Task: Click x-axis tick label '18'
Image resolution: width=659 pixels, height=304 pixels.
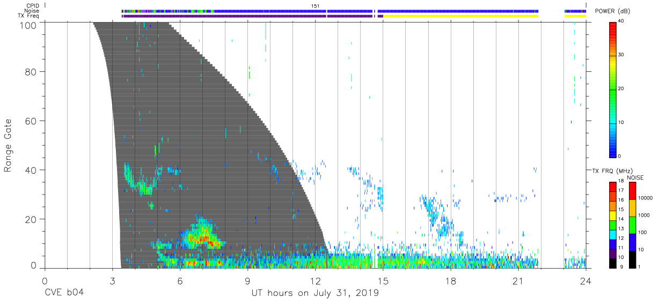Action: (x=451, y=280)
